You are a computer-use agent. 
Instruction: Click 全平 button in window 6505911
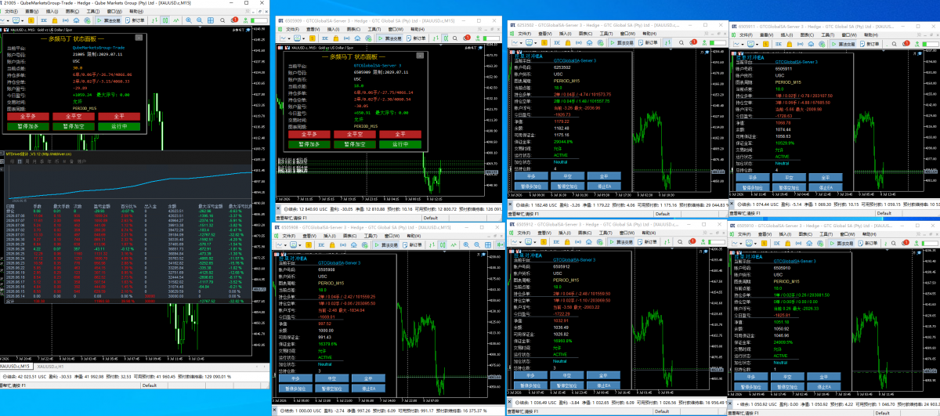coord(825,177)
